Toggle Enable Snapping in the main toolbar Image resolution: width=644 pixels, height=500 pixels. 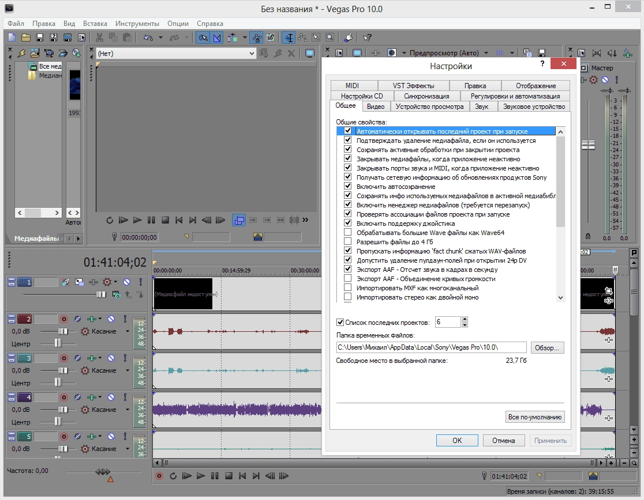point(203,37)
